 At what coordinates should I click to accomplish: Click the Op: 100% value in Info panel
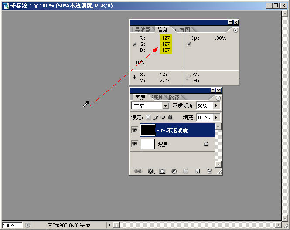(x=220, y=38)
